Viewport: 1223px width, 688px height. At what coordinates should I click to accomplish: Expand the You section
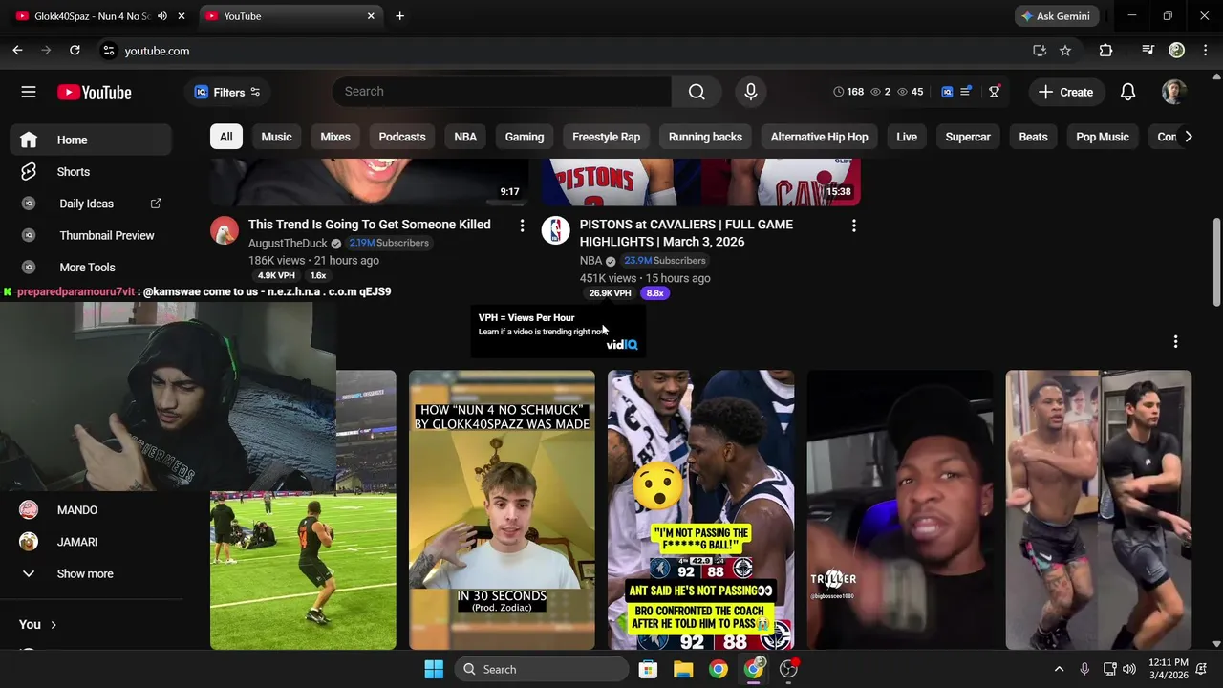[x=38, y=624]
